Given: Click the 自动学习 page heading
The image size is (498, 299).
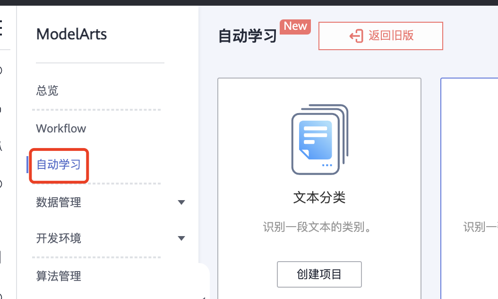Looking at the screenshot, I should [248, 35].
